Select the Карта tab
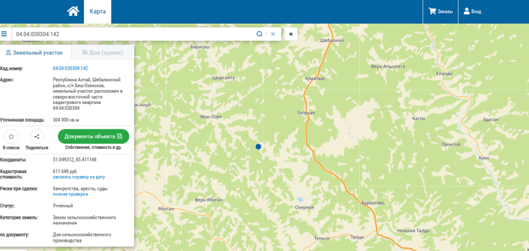This screenshot has height=251, width=529. coord(98,12)
